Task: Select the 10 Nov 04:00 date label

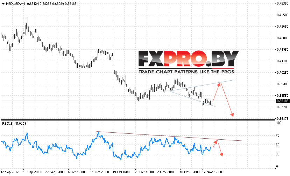Action: 190,172
